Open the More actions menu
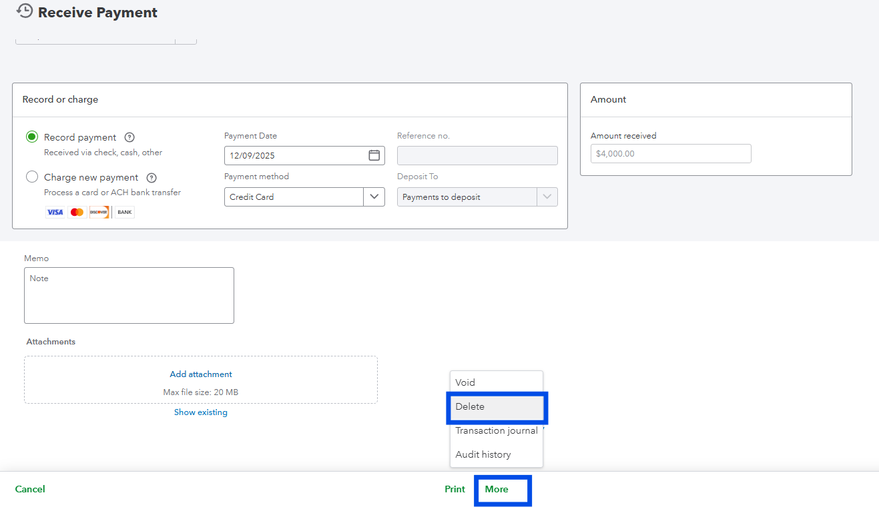 coord(497,489)
